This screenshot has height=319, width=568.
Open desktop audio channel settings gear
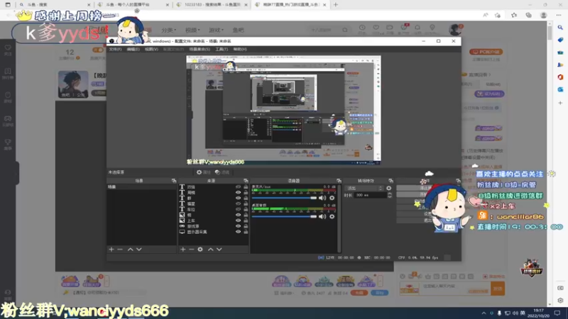coord(332,216)
